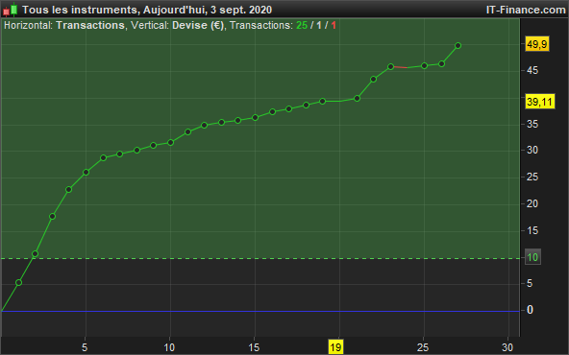Click the 30 label on horizontal axis
Viewport: 569px width, 355px height.
[507, 347]
